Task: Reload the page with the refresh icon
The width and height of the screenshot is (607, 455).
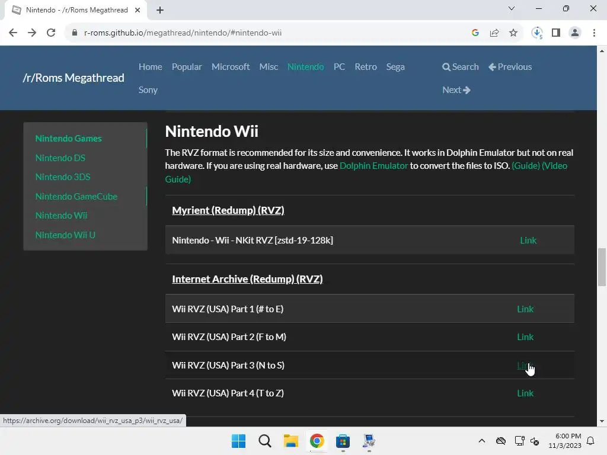Action: 51,33
